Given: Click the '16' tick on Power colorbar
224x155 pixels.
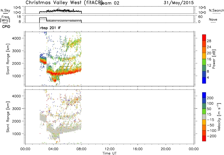Looking at the screenshot, I should tap(209, 59).
